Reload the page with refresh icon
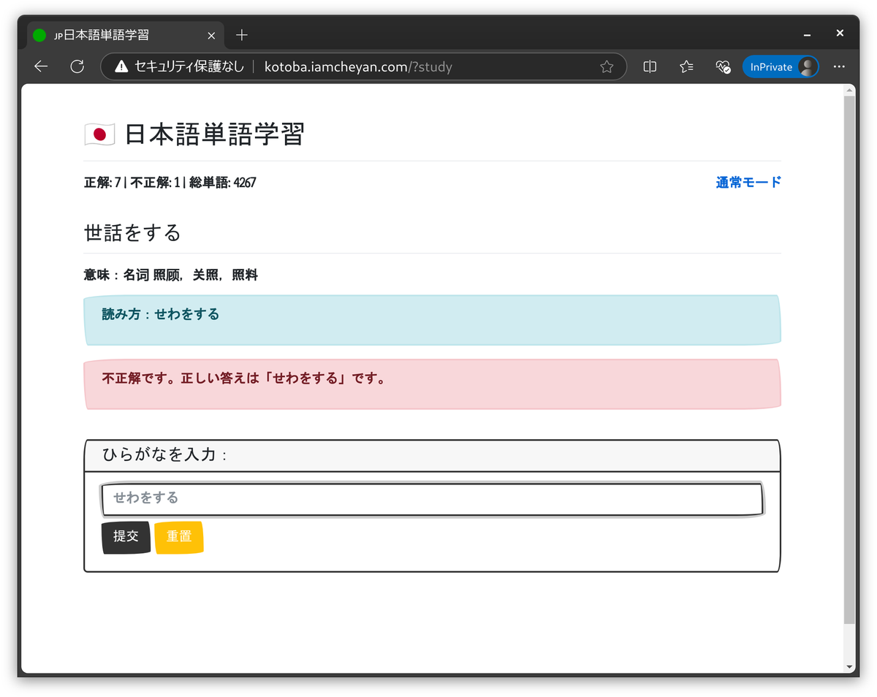 click(x=77, y=66)
